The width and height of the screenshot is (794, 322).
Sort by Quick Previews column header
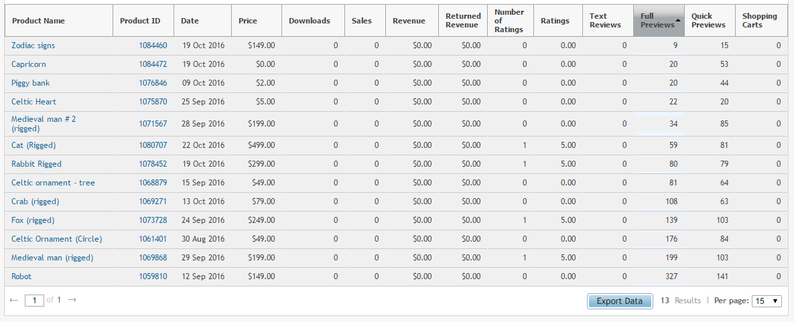(x=708, y=21)
